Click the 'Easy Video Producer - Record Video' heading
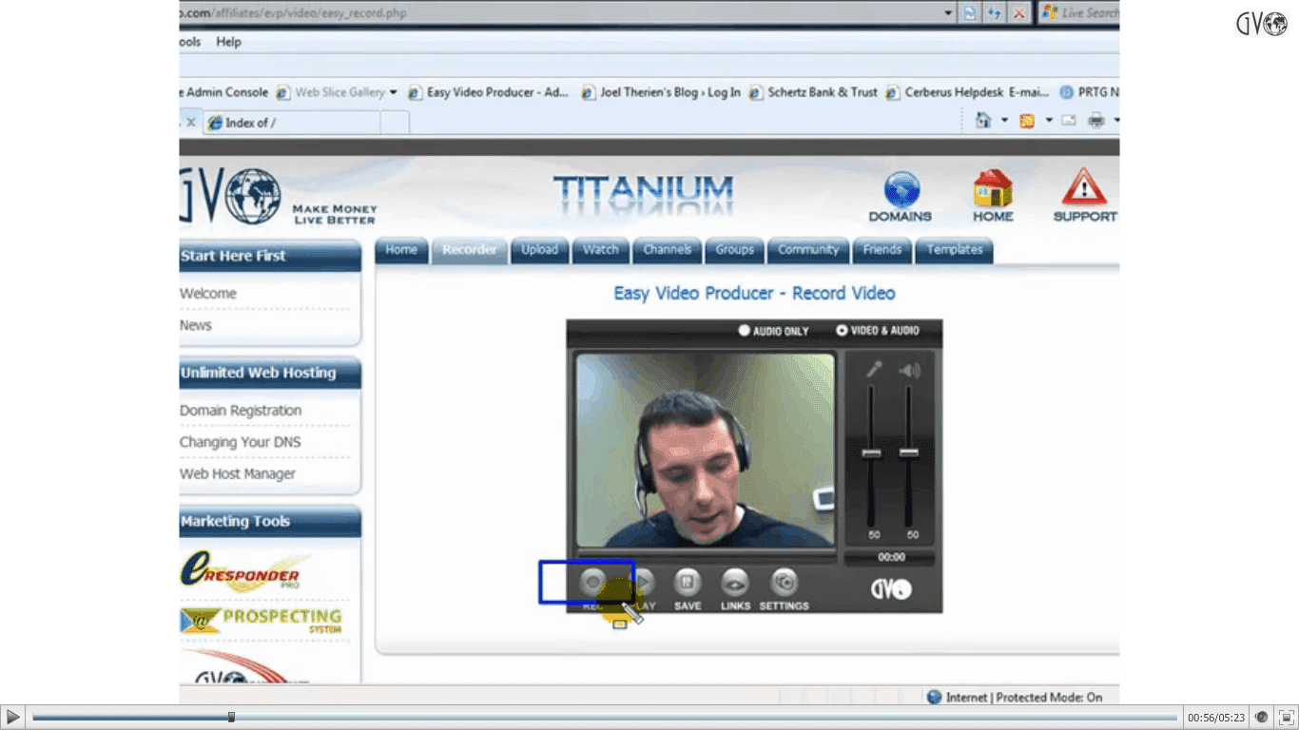The height and width of the screenshot is (730, 1299). coord(754,293)
